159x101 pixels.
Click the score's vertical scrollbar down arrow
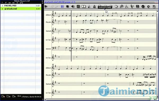click(157, 97)
